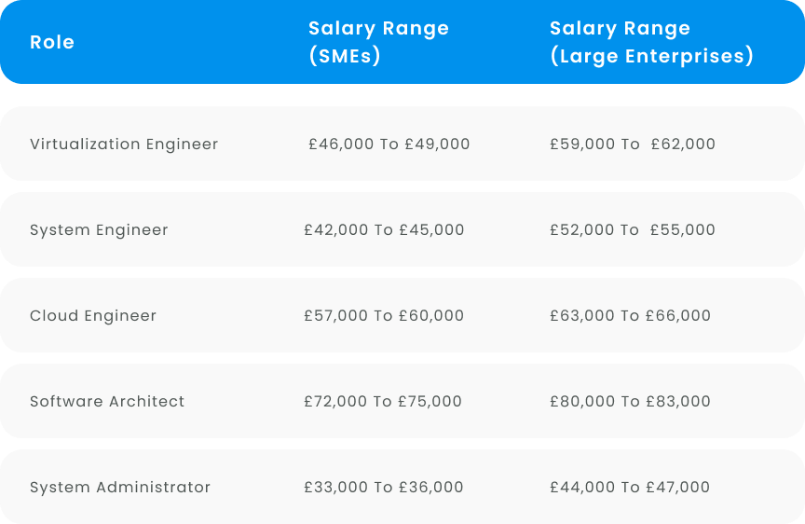Select the System Administrator role cell

click(120, 487)
